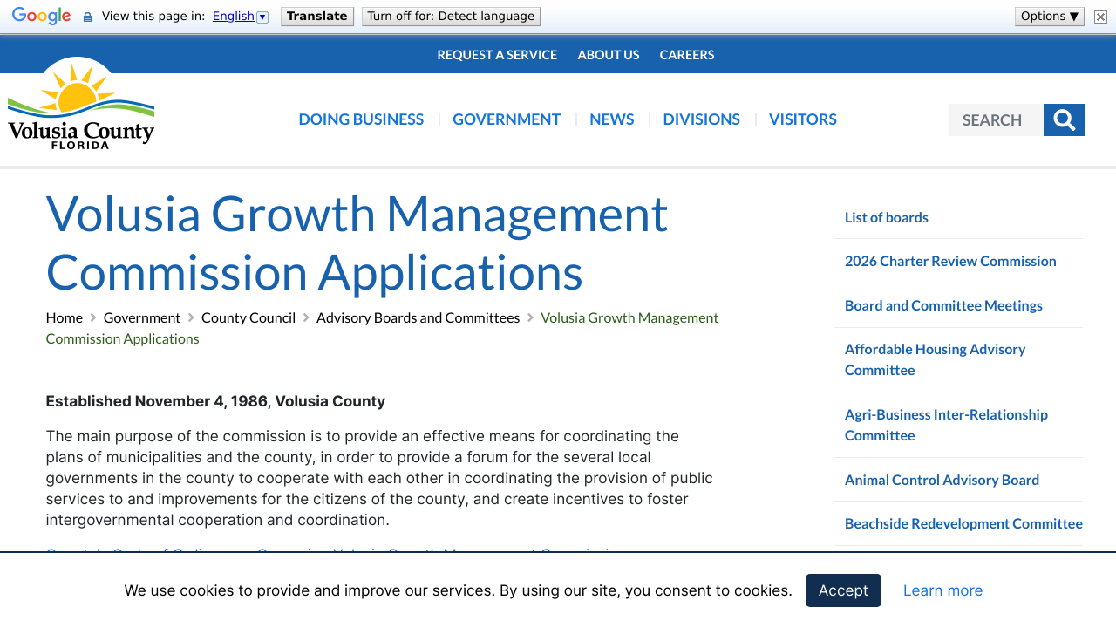Click the CAREERS link
Image resolution: width=1116 pixels, height=628 pixels.
686,54
